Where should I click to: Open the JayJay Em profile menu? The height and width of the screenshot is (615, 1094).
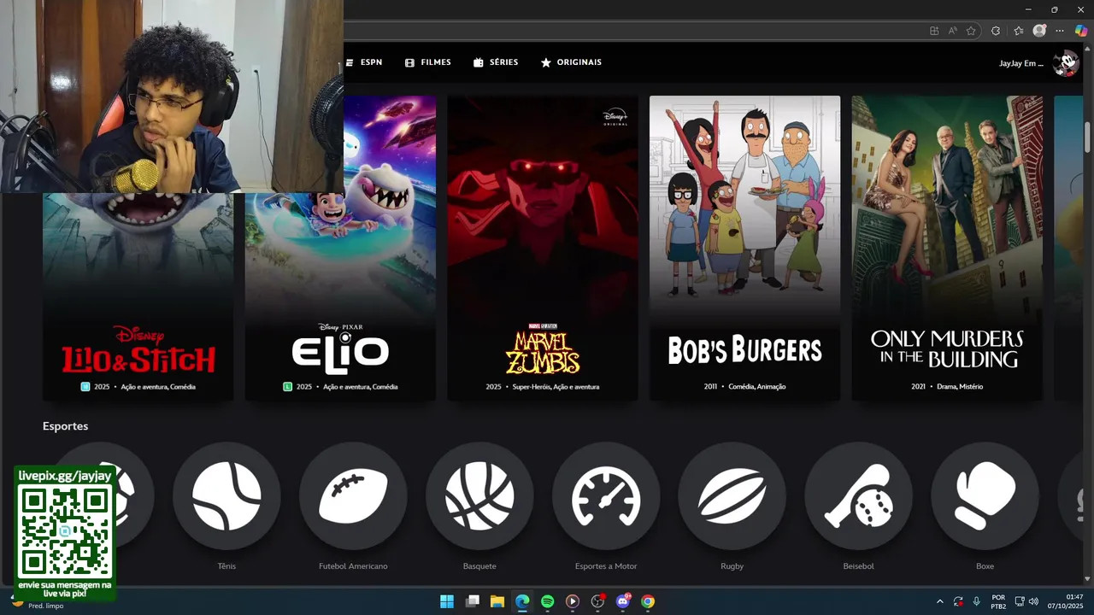click(x=1021, y=63)
